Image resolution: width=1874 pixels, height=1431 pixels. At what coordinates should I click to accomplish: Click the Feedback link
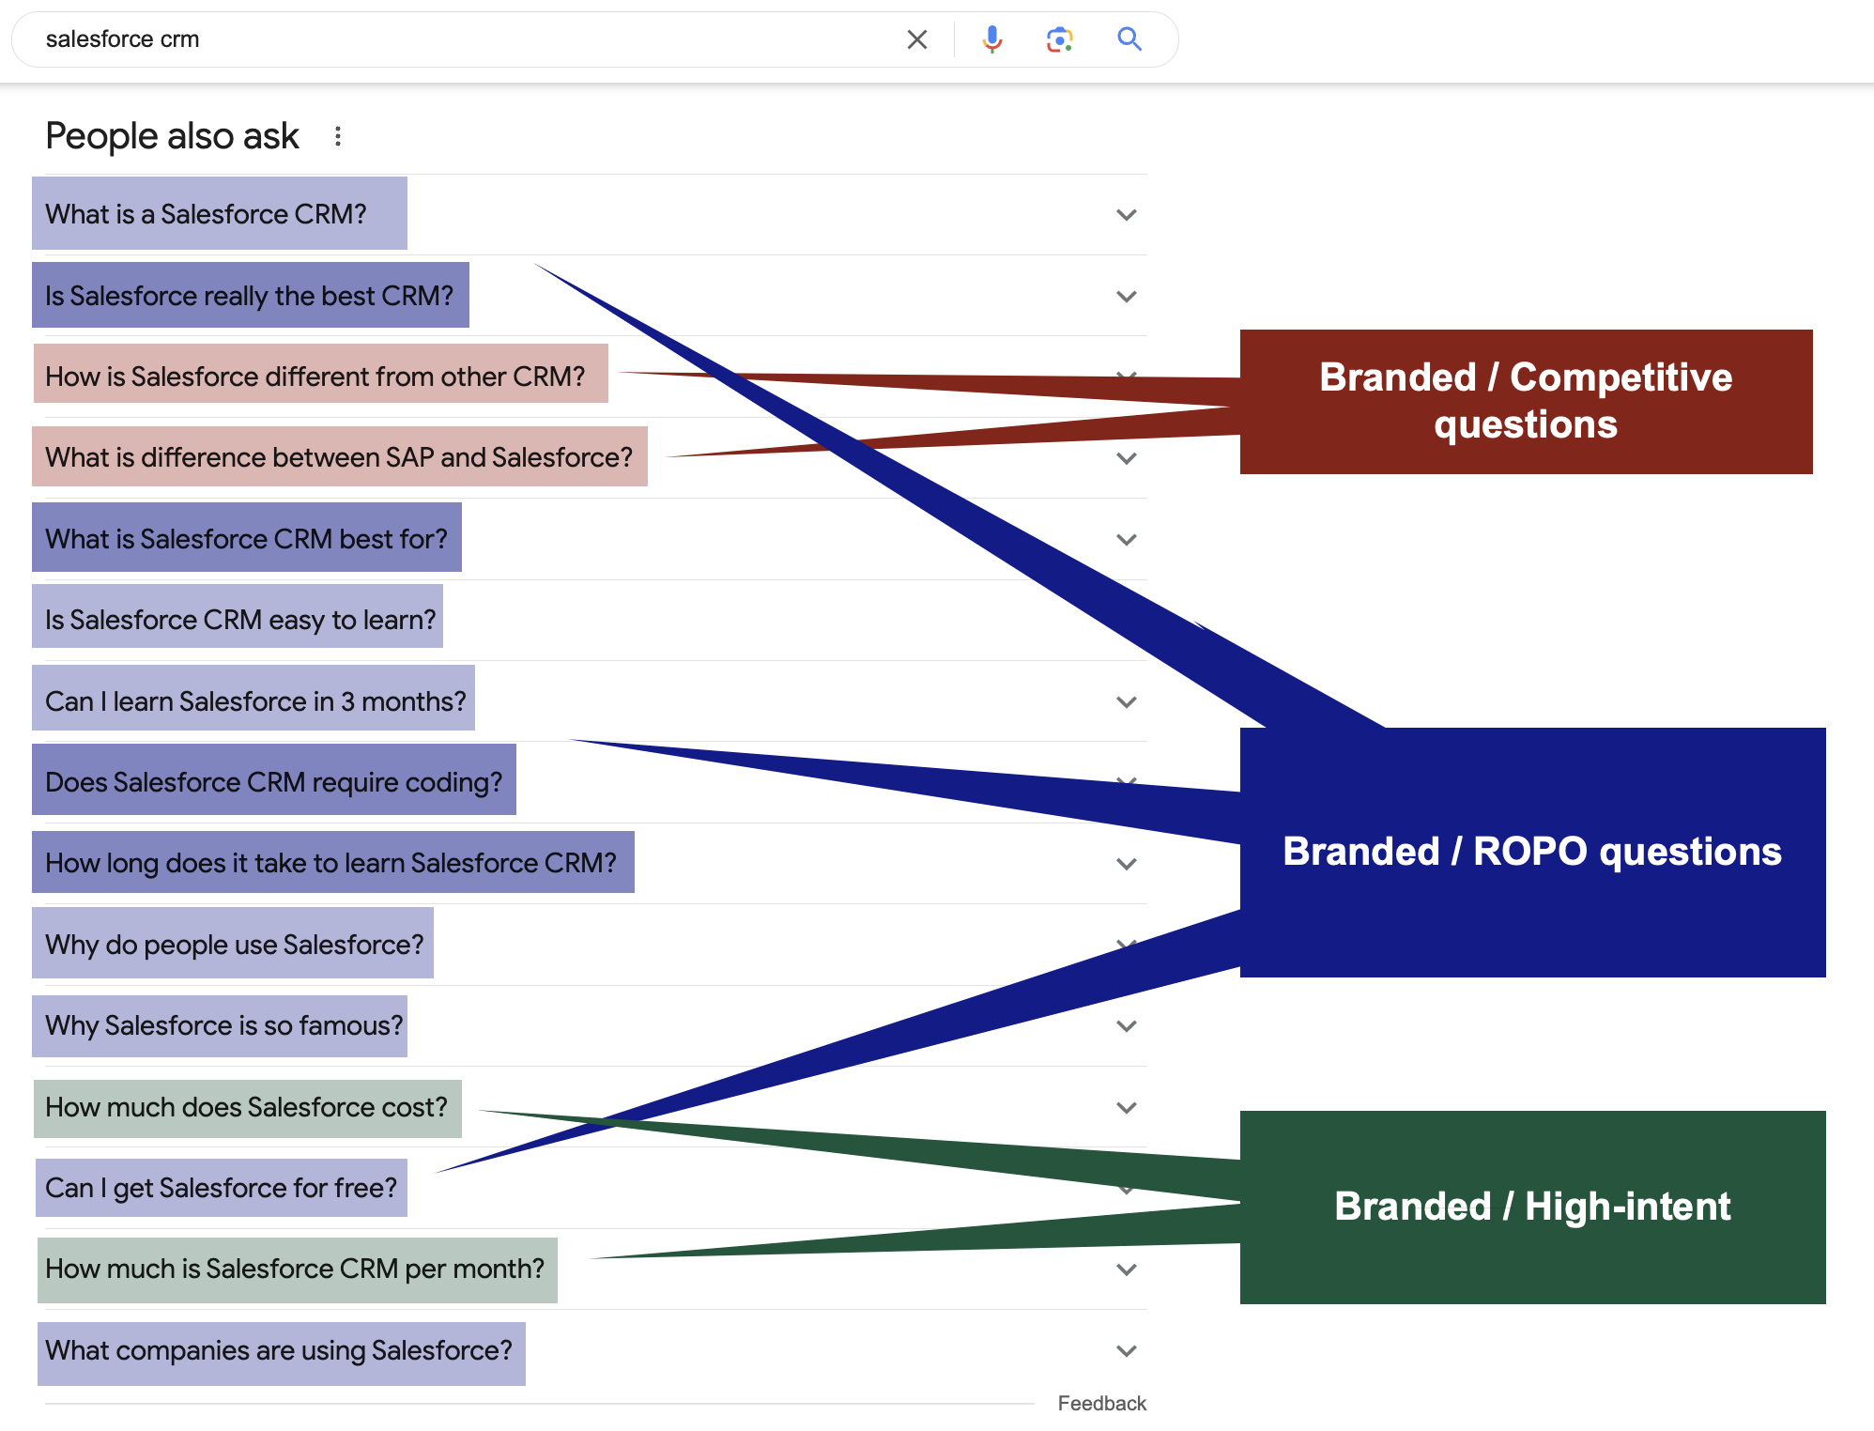(1101, 1403)
